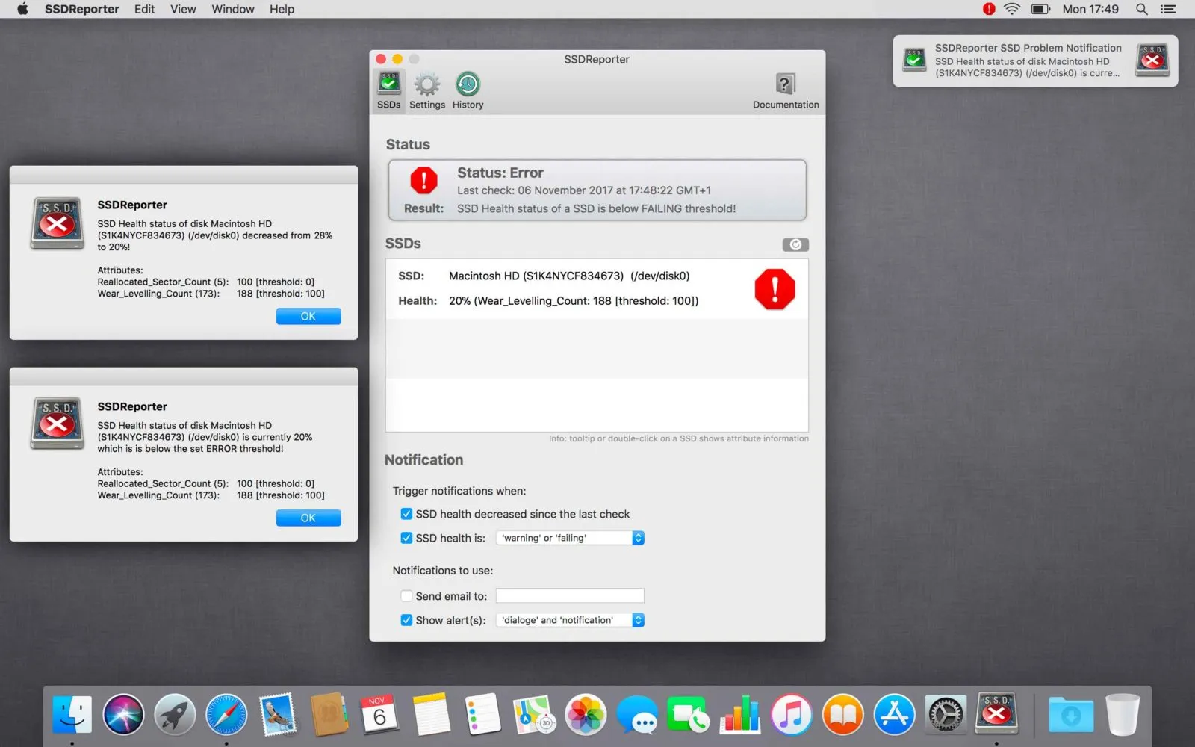Click the red alert icon in the menu bar
Viewport: 1195px width, 747px height.
click(x=988, y=9)
